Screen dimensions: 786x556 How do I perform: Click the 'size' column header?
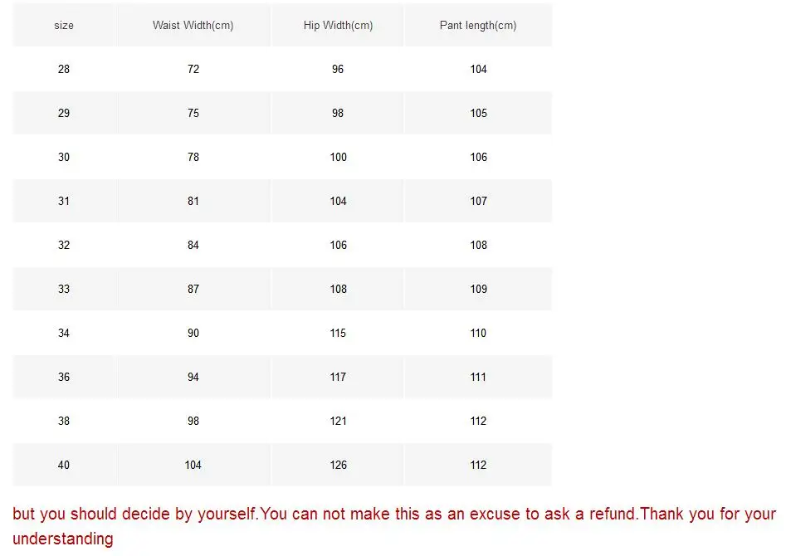coord(64,25)
